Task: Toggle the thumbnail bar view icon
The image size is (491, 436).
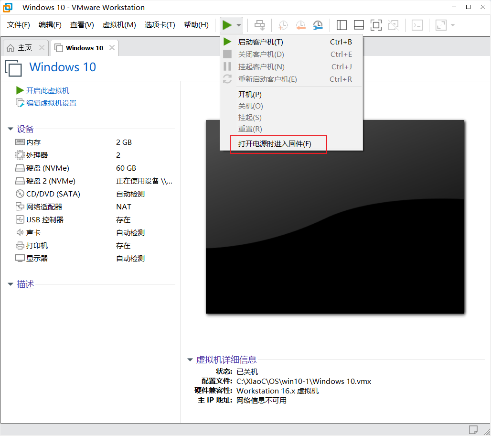Action: 359,25
